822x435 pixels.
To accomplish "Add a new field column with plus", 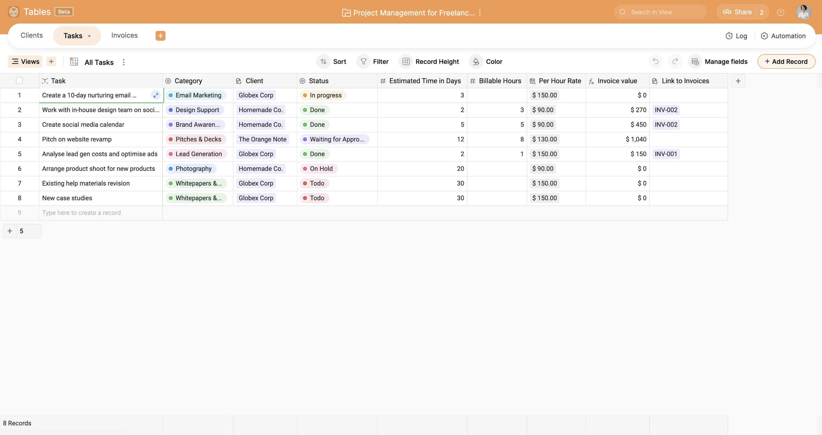I will [738, 81].
